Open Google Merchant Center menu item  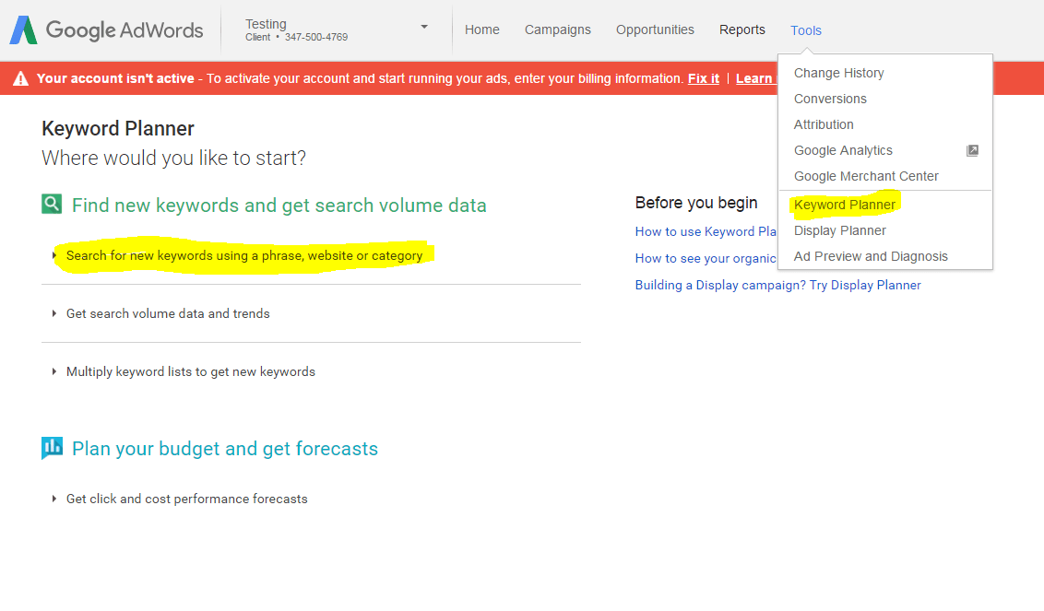[x=866, y=176]
